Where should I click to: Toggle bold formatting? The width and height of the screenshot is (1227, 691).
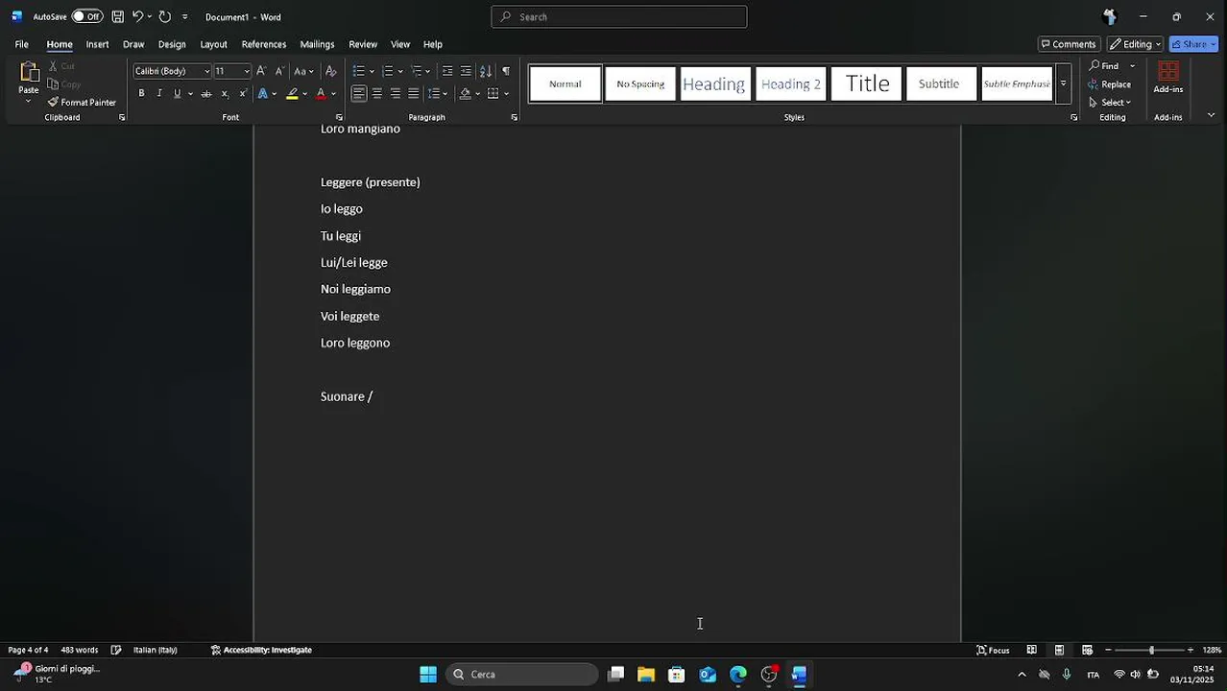click(141, 94)
